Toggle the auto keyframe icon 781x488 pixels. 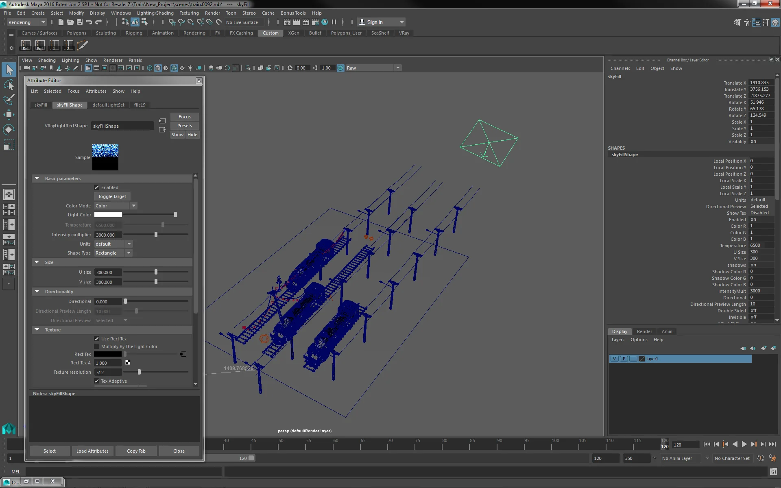760,458
